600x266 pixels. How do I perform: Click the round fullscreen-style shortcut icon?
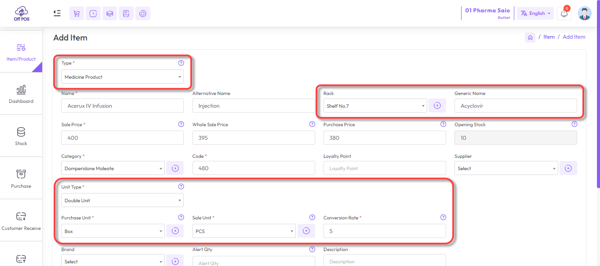[143, 14]
